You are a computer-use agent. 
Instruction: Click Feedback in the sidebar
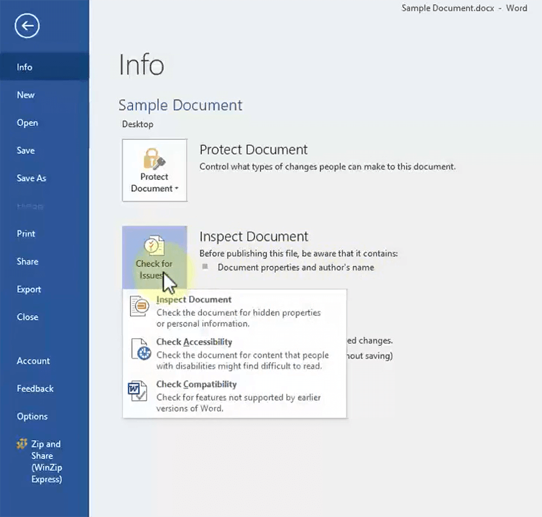coord(35,389)
